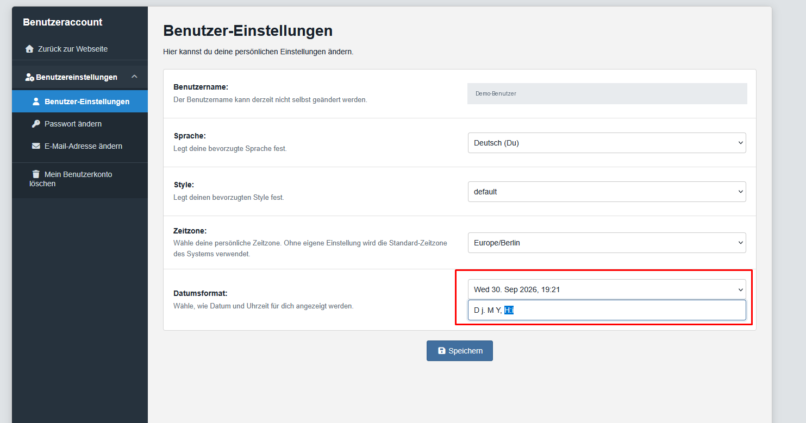Screen dimensions: 806x423
Task: Click the floppy disk icon on Speichern
Action: point(442,351)
